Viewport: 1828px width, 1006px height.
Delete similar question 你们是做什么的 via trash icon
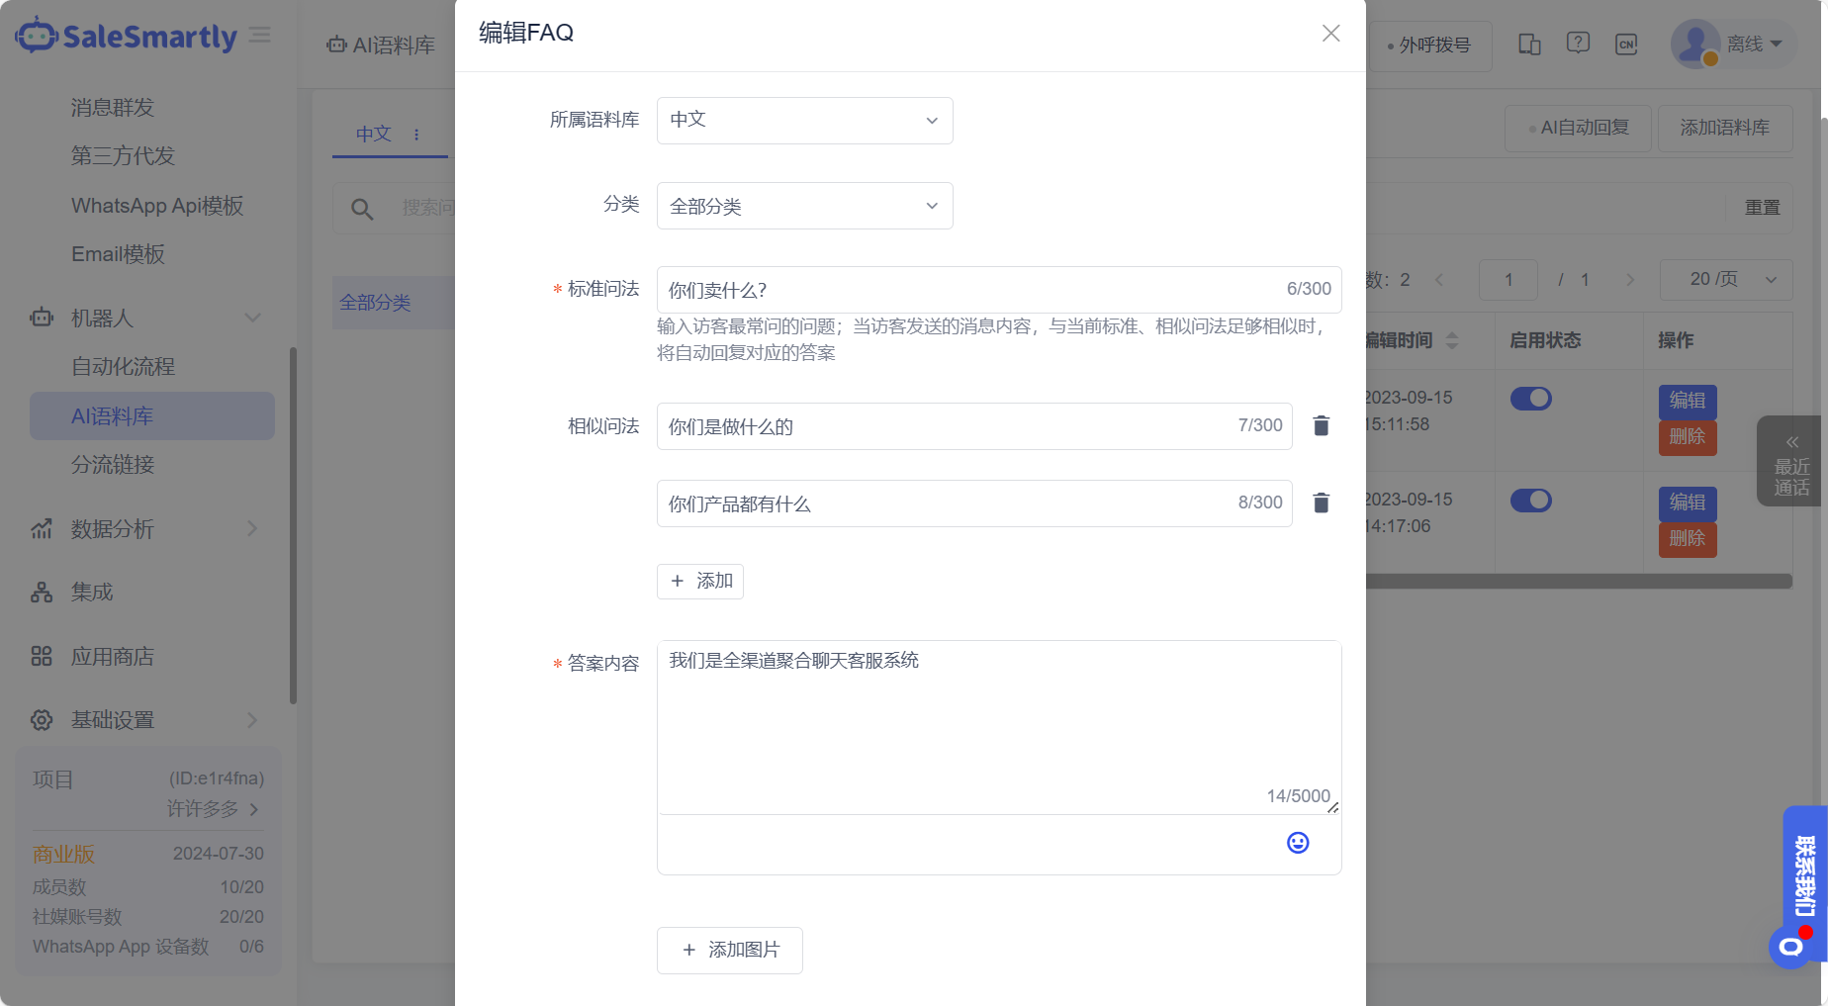1320,425
